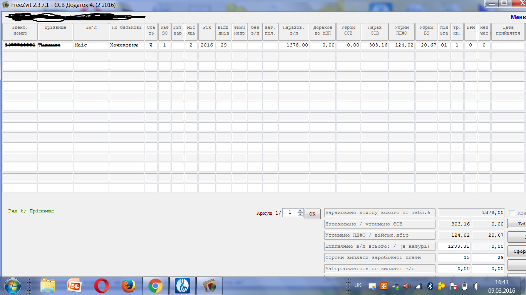Click the treble clef app taskbar icon
Image resolution: width=526 pixels, height=295 pixels.
click(182, 286)
